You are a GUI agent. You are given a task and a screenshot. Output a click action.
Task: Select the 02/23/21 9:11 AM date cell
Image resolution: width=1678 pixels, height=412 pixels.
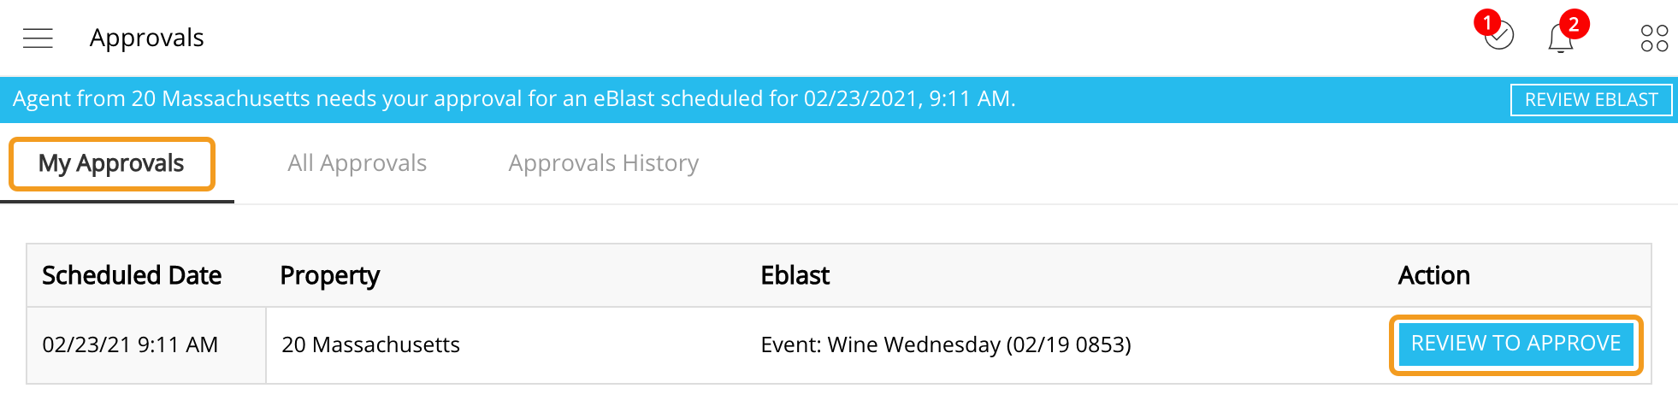[130, 344]
